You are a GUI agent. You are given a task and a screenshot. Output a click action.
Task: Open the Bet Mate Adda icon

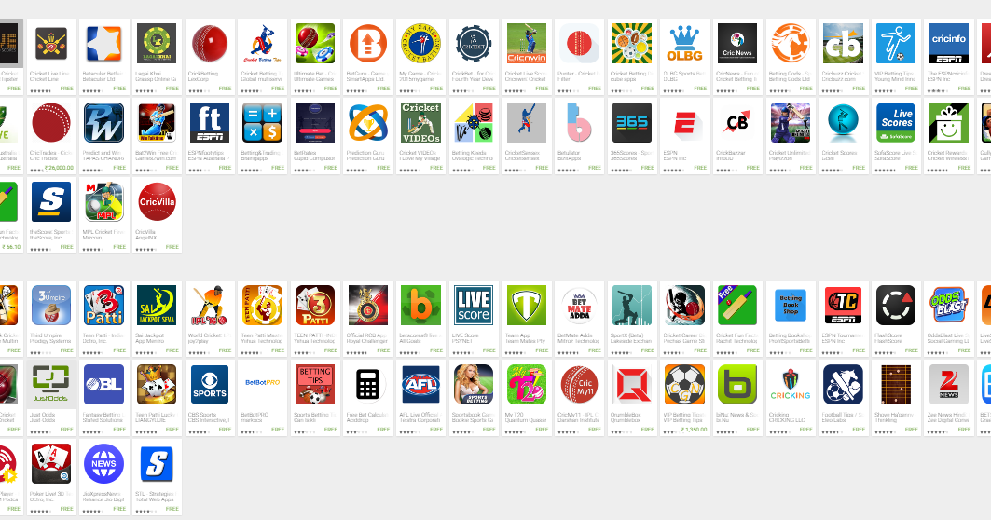(579, 306)
